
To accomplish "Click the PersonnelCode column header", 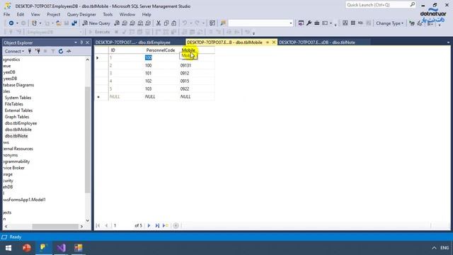I will (x=161, y=50).
